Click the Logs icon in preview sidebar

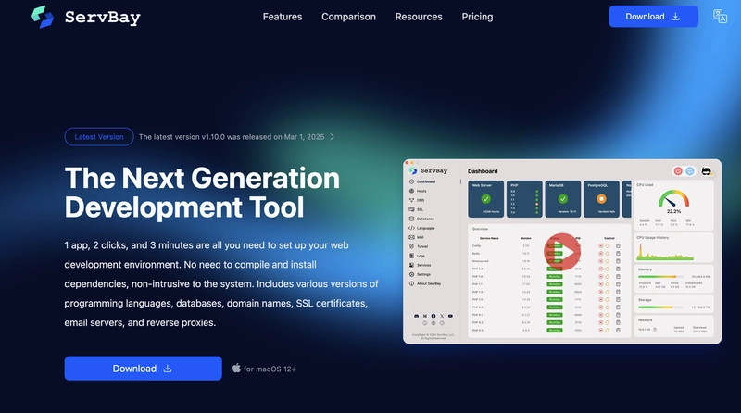click(411, 256)
